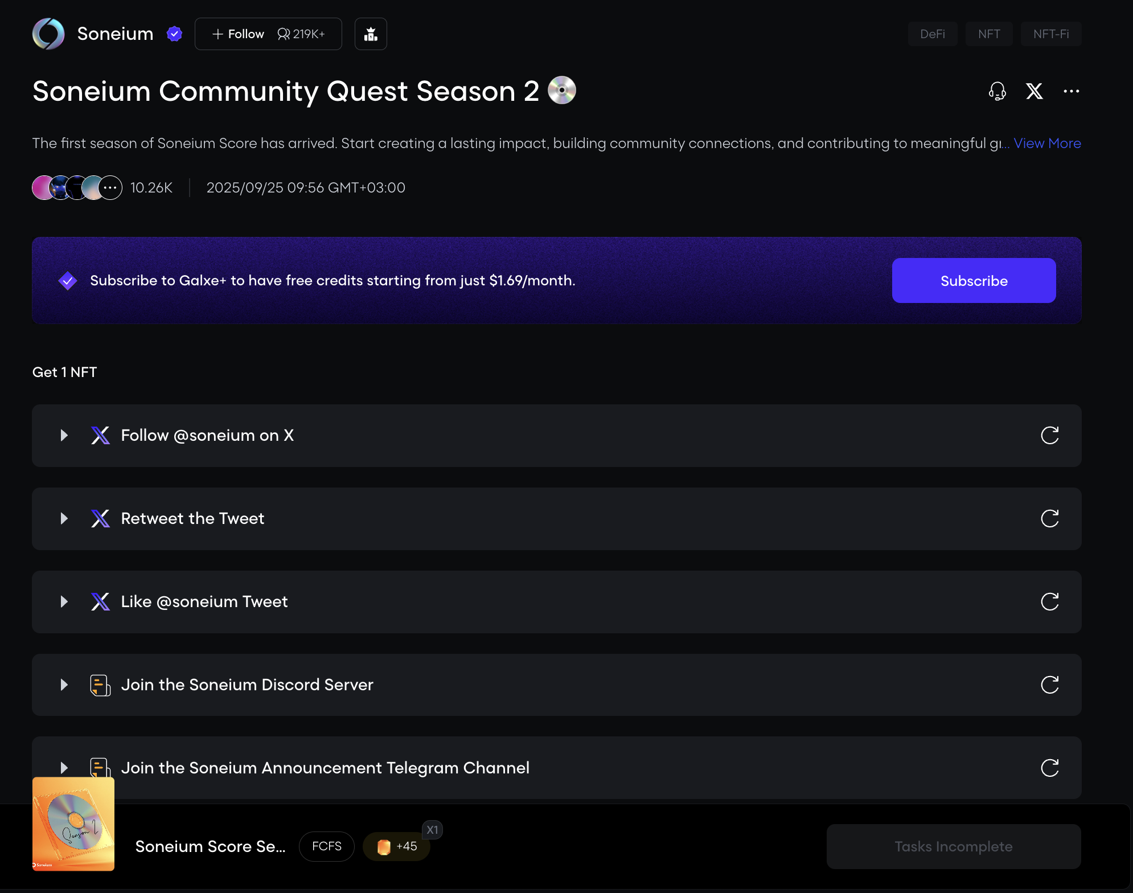Click View More in the description

(x=1046, y=144)
